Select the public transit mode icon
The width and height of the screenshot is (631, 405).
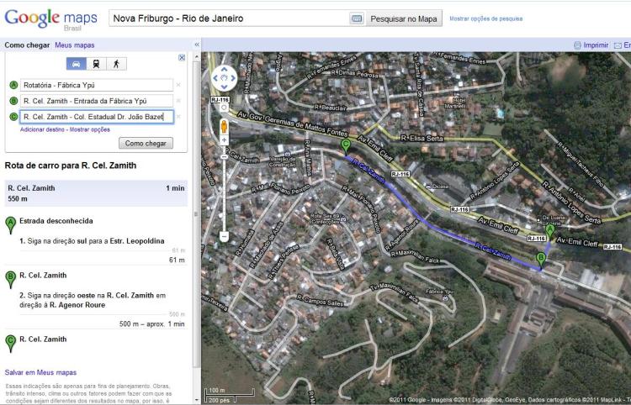[97, 63]
